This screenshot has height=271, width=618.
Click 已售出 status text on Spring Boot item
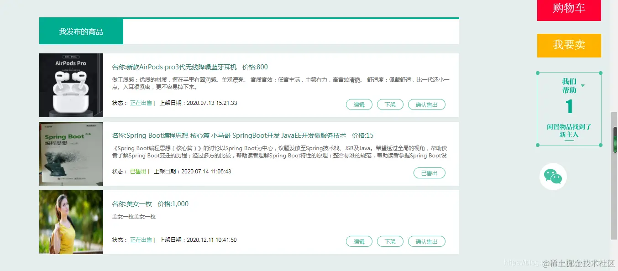(138, 172)
